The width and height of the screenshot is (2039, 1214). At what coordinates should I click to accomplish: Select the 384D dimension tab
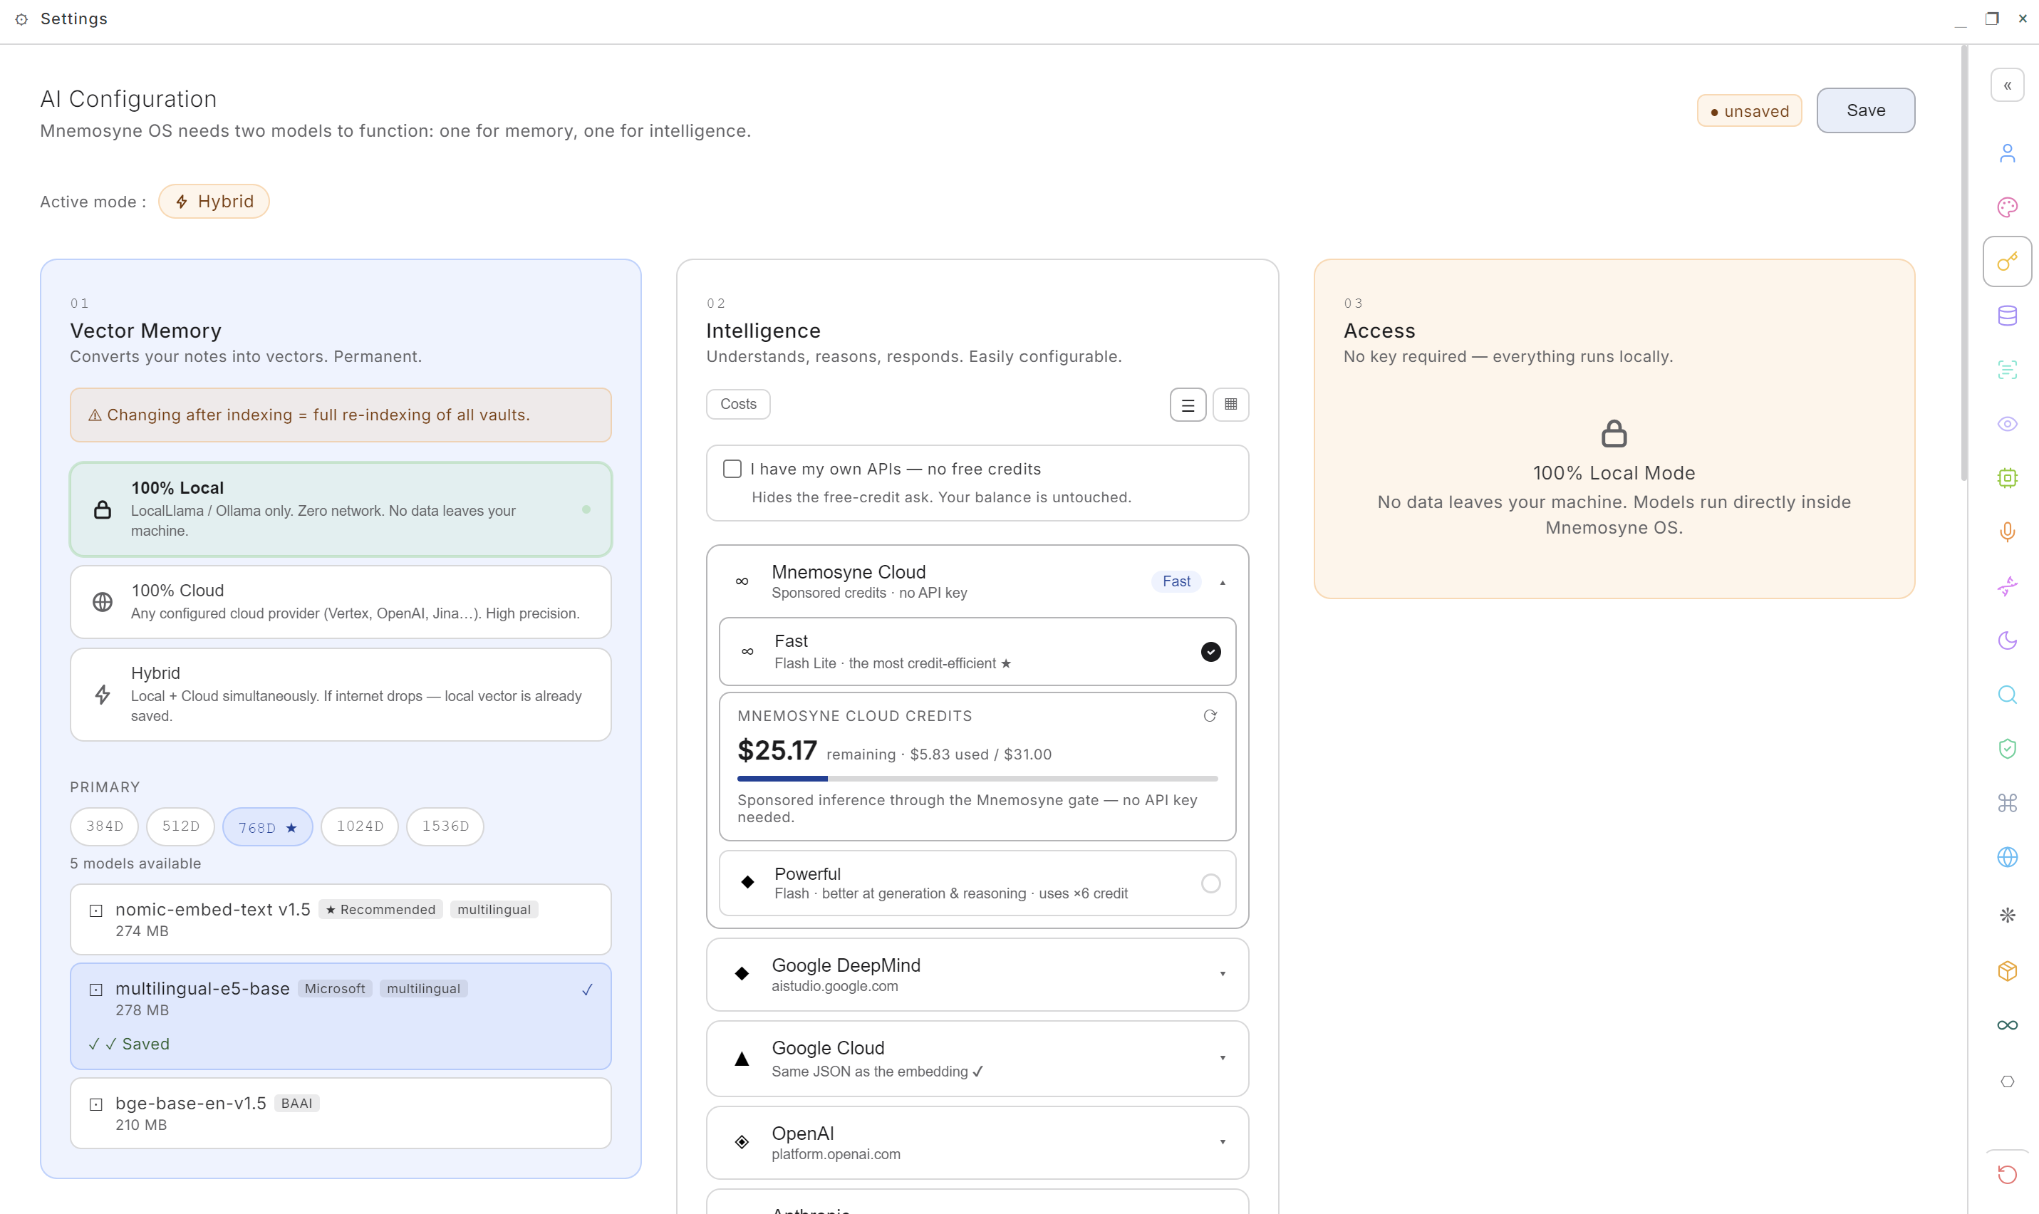tap(105, 826)
